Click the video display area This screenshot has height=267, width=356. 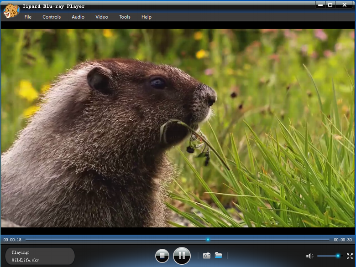tap(178, 128)
